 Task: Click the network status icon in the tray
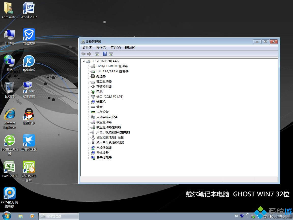click(265, 216)
